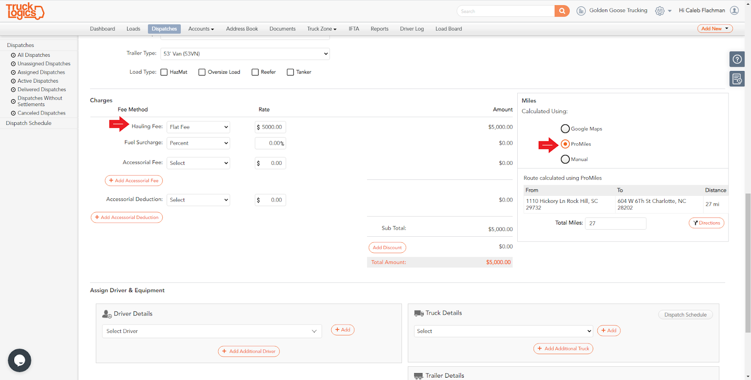
Task: Show Active Dispatches list
Action: point(38,81)
